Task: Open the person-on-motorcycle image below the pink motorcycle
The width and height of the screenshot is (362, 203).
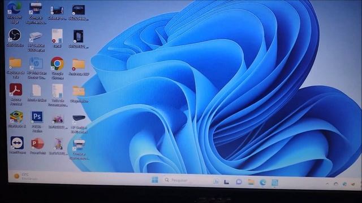Action: coord(58,147)
